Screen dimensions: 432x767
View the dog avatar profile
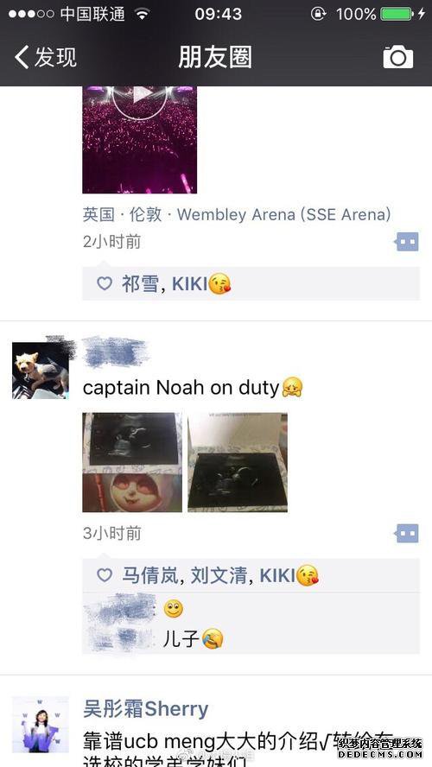[x=41, y=371]
